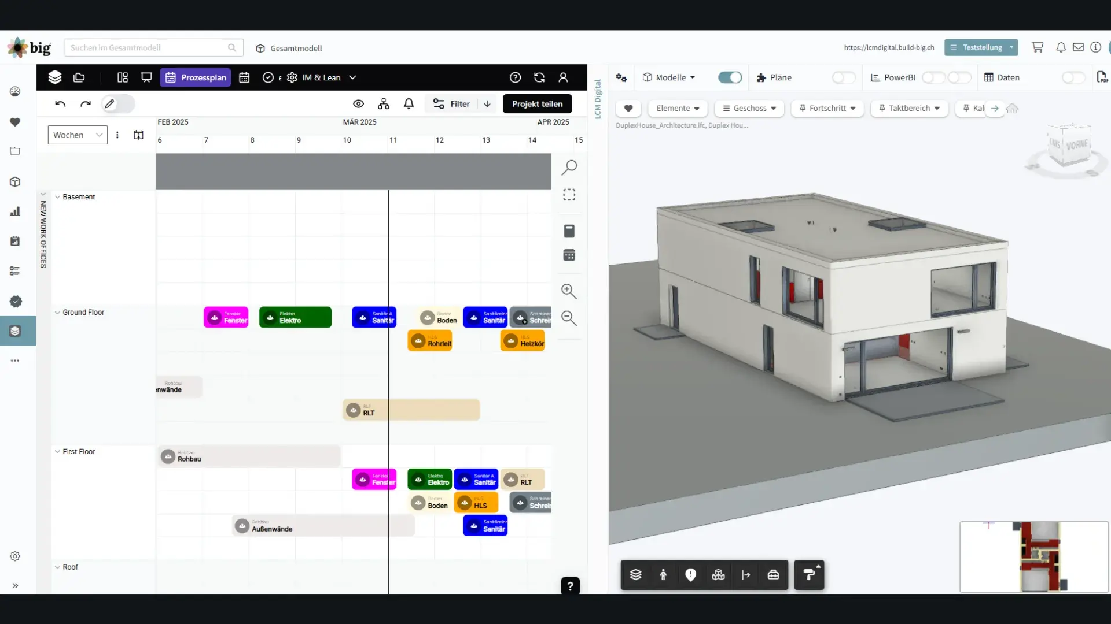Image resolution: width=1111 pixels, height=624 pixels.
Task: Open the notifications bell above the timeline
Action: [409, 104]
